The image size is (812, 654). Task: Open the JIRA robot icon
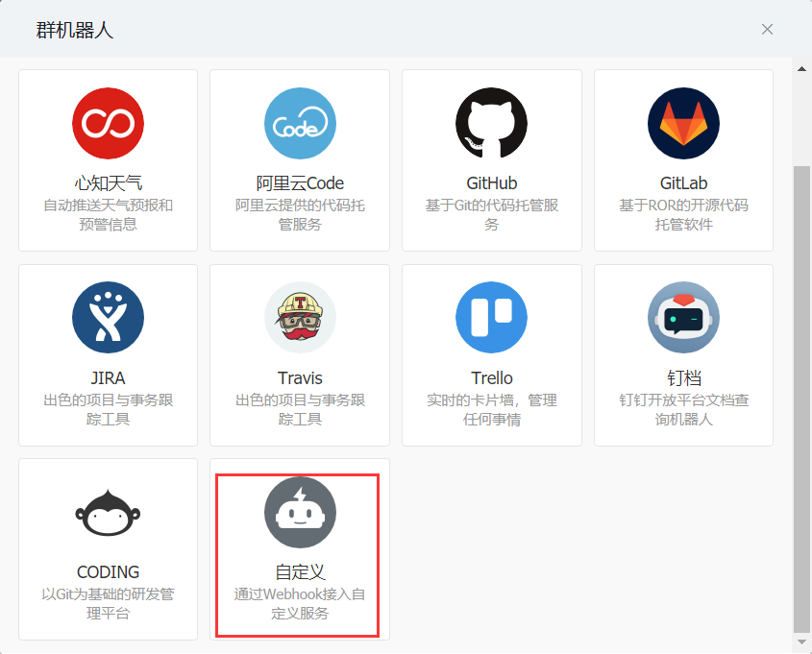(x=108, y=317)
